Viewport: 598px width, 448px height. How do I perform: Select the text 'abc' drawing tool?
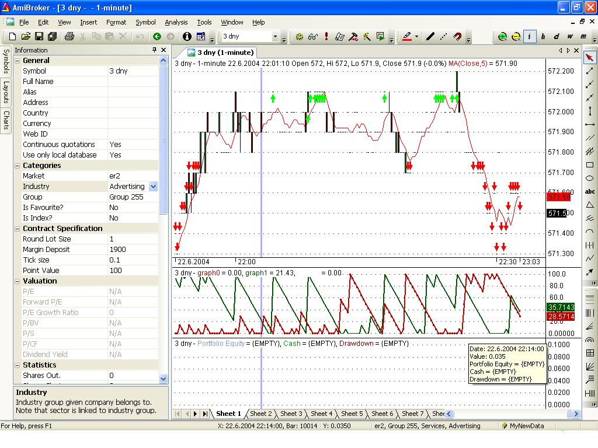[590, 191]
